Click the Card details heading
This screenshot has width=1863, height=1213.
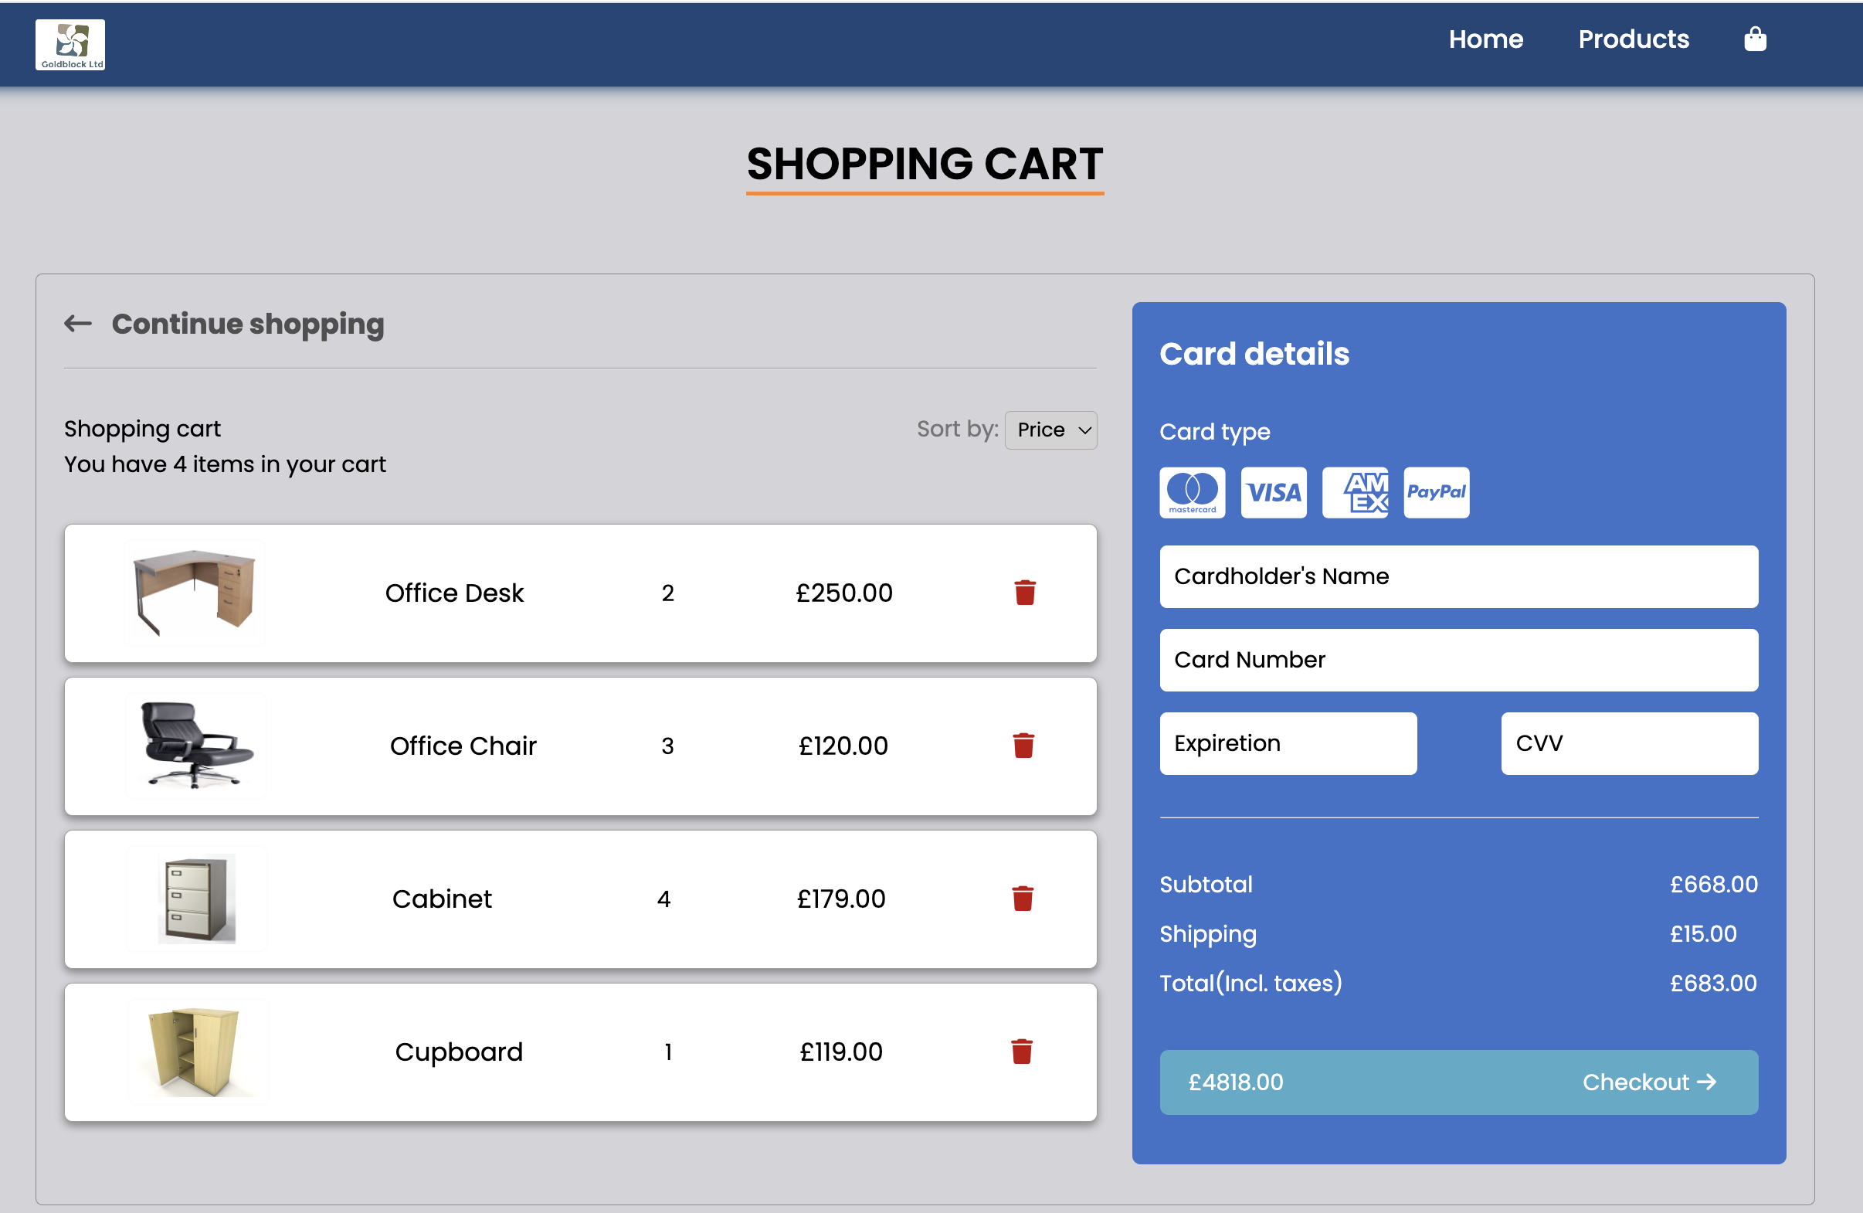coord(1254,354)
